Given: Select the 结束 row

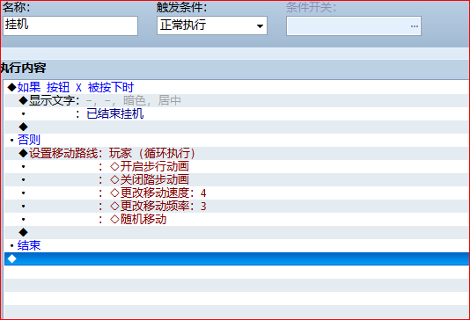Looking at the screenshot, I should click(237, 245).
